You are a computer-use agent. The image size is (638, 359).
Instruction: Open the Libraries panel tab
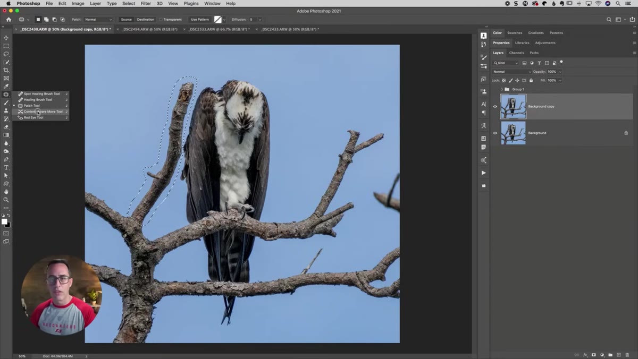point(522,42)
